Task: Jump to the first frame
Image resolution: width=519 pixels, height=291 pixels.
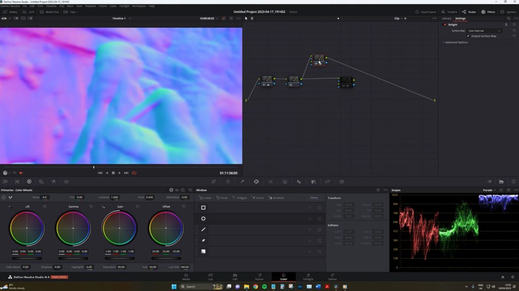Action: [100, 173]
